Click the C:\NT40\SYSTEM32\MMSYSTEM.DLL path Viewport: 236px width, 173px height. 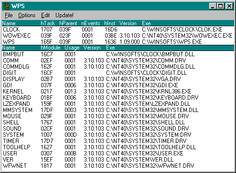[x=152, y=110]
